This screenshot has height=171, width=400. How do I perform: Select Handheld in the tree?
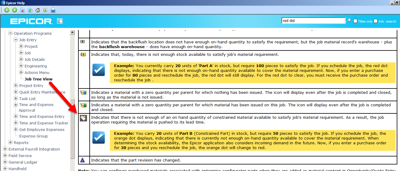pos(18,169)
